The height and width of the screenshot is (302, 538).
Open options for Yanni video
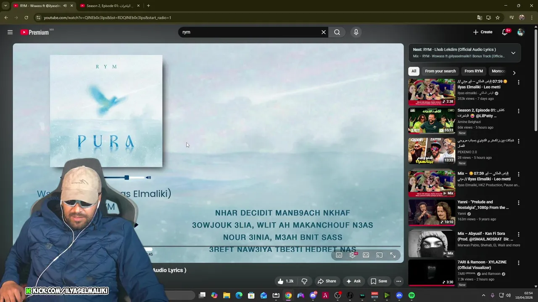519,203
